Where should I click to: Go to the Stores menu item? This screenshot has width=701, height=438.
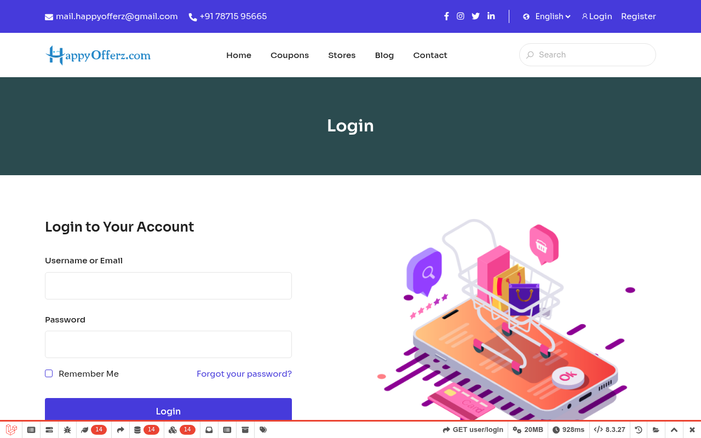click(342, 55)
